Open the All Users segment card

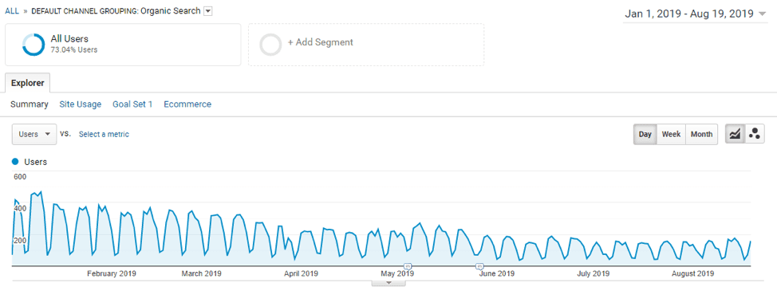click(123, 45)
